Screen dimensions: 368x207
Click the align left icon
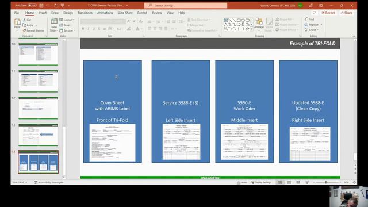click(x=149, y=29)
